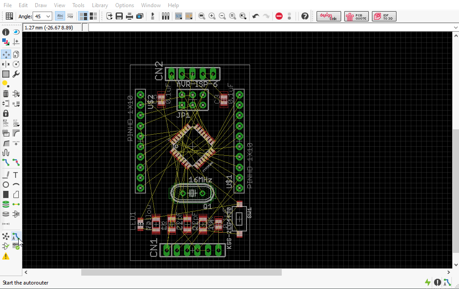The width and height of the screenshot is (459, 289).
Task: Toggle the Abc text display option
Action: pyautogui.click(x=60, y=16)
